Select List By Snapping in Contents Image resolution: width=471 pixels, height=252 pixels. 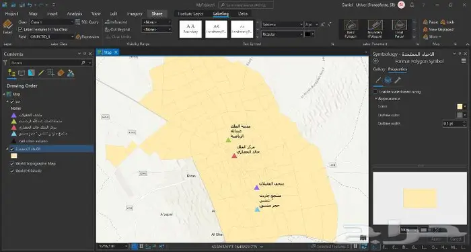[50, 73]
